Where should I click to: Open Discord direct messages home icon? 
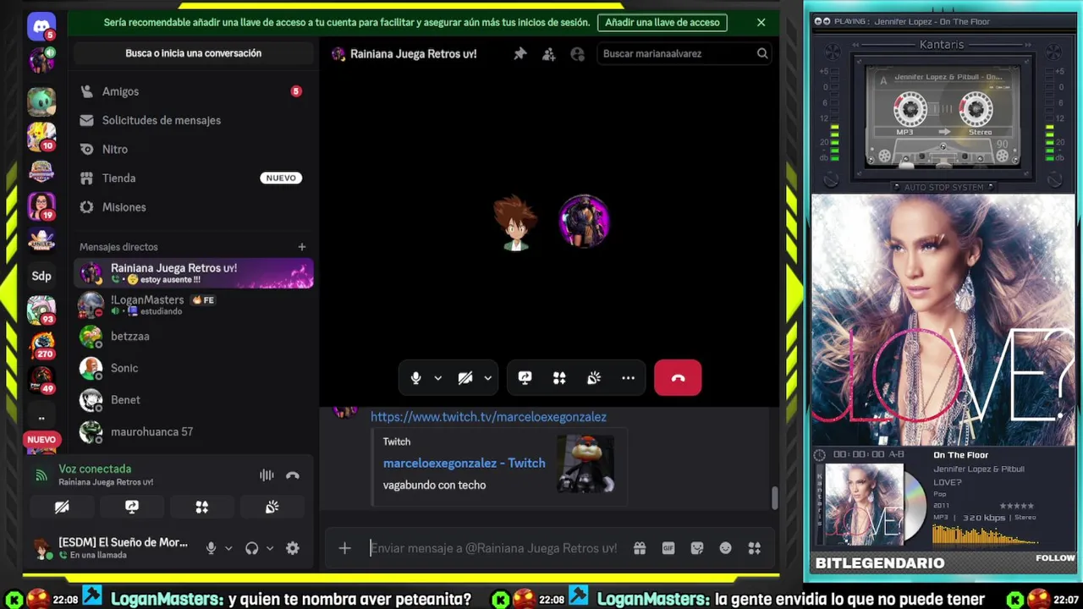(x=41, y=26)
